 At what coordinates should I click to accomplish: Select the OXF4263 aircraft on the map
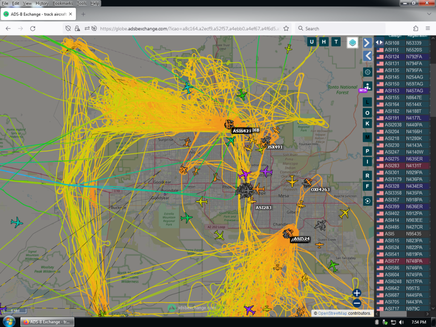click(320, 189)
